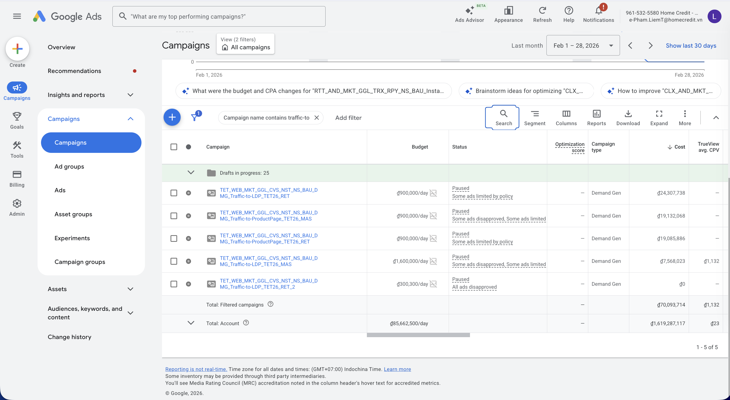Click the Google Ads logo
This screenshot has width=730, height=400.
(x=67, y=17)
